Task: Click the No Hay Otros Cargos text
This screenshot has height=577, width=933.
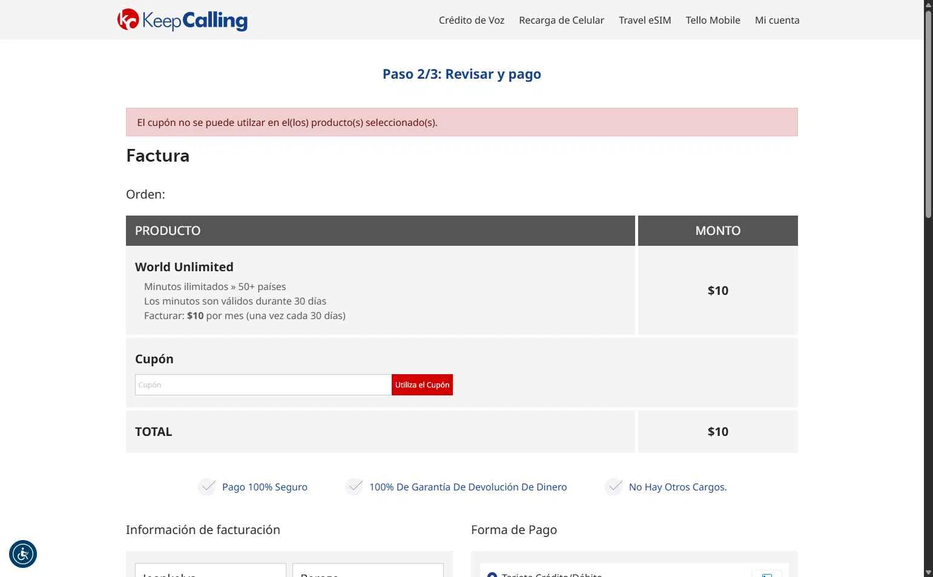Action: [677, 487]
